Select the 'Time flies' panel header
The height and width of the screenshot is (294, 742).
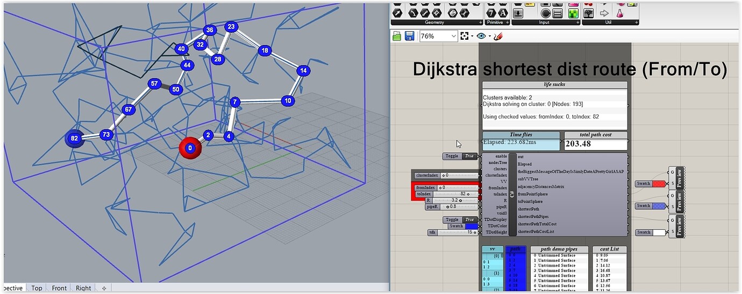520,135
